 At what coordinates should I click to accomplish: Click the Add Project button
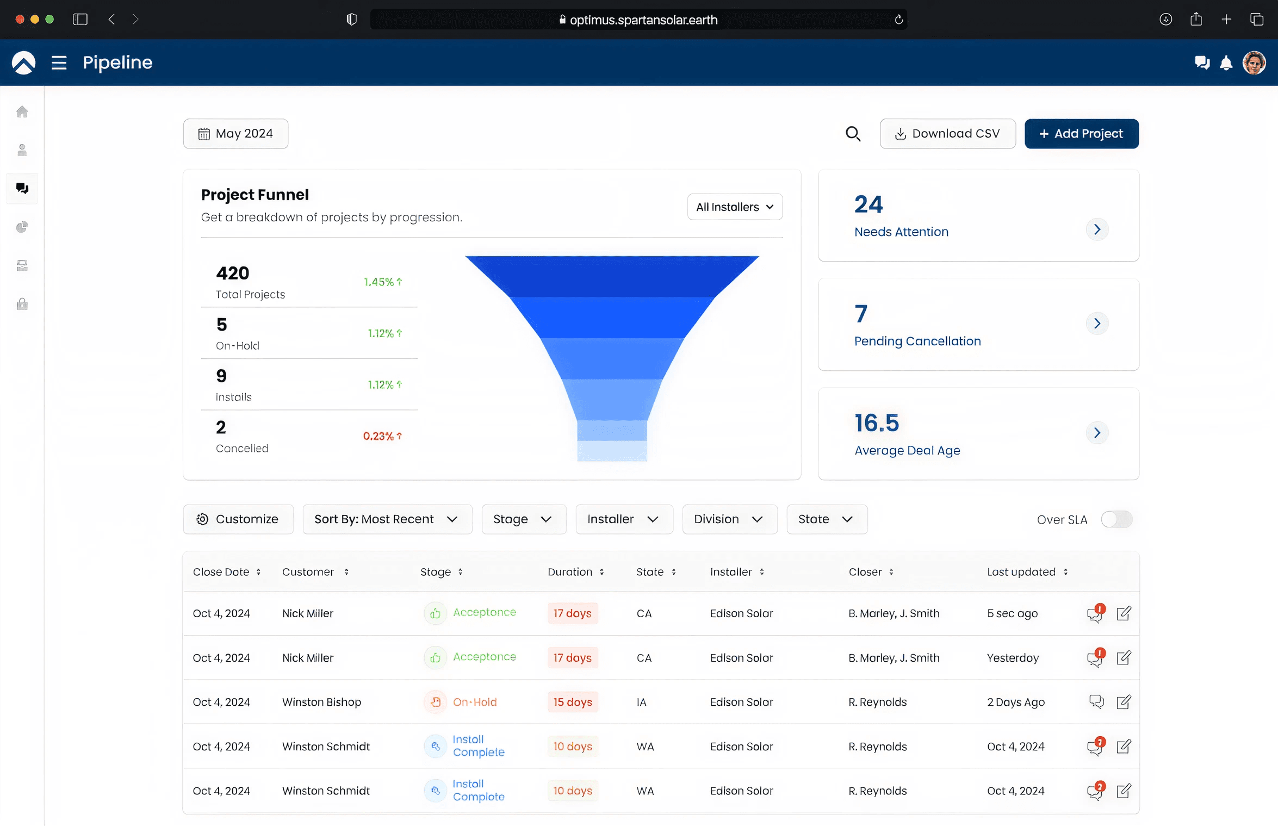pyautogui.click(x=1081, y=134)
